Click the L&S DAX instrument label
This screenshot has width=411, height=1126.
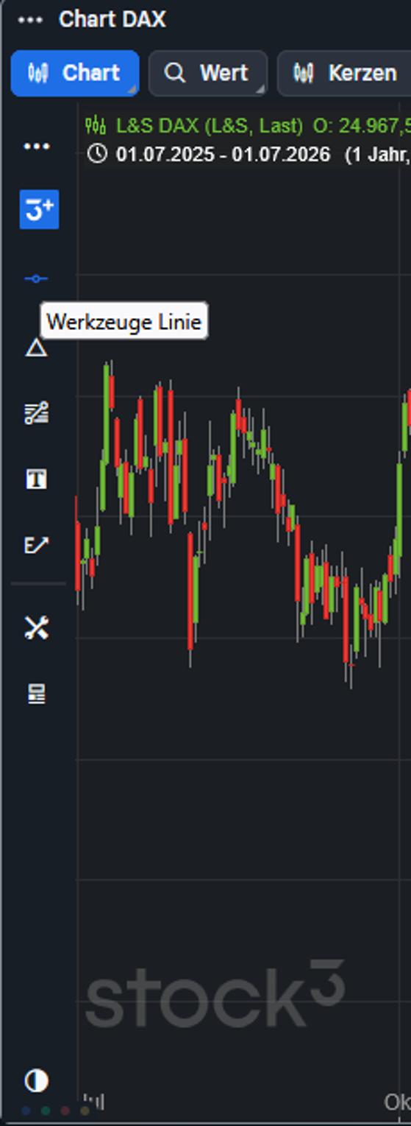210,126
